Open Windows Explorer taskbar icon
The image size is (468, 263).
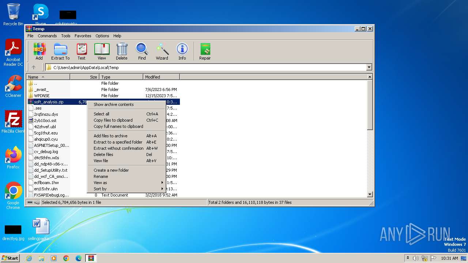point(41,258)
